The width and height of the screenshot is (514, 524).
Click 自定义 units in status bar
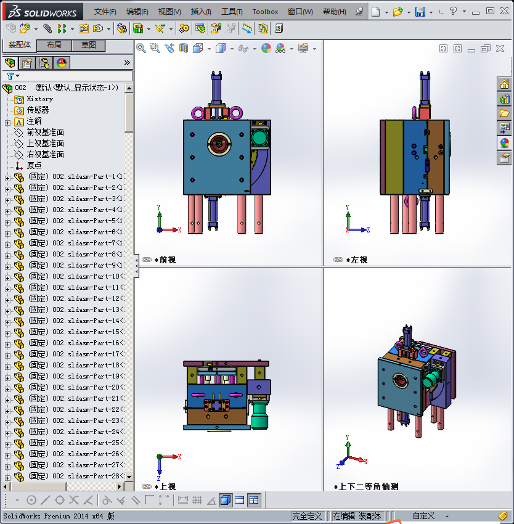click(x=423, y=516)
